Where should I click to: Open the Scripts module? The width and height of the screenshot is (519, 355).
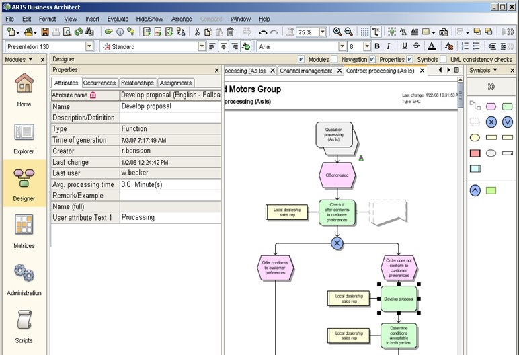pos(24,326)
